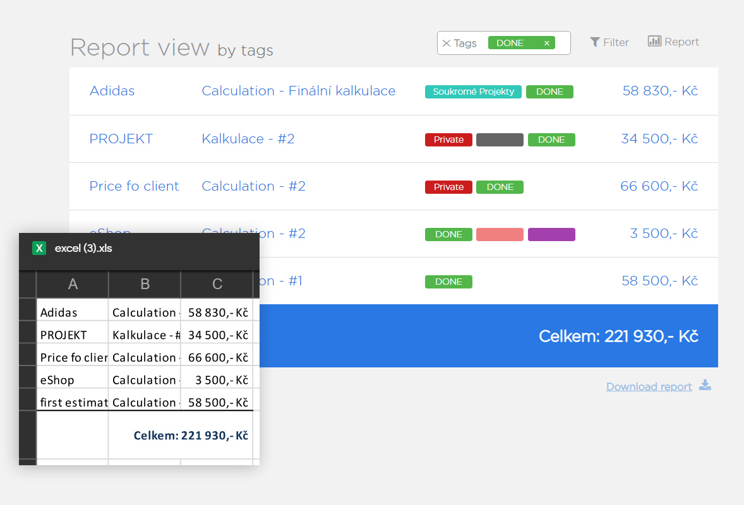The image size is (744, 505).
Task: Click the Filter funnel icon
Action: tap(594, 42)
